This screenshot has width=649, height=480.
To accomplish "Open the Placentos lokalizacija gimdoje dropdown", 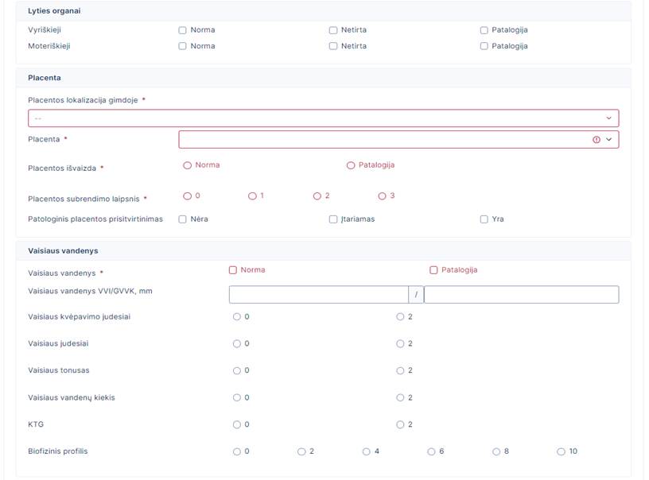I will tap(323, 118).
